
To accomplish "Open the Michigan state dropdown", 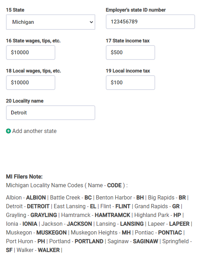I will click(x=50, y=22).
